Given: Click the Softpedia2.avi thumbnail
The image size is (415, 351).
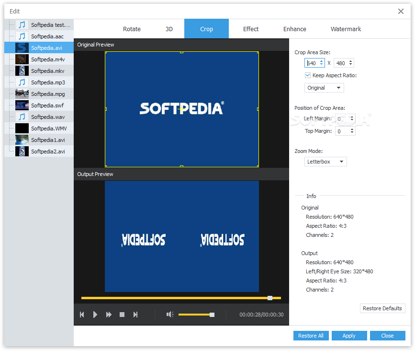Looking at the screenshot, I should (22, 152).
